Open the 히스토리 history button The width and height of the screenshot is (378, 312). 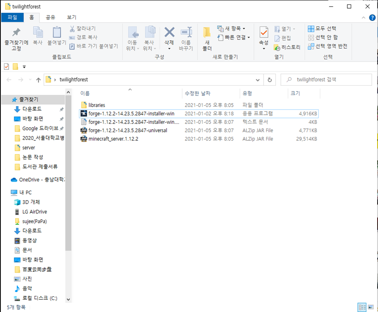287,47
